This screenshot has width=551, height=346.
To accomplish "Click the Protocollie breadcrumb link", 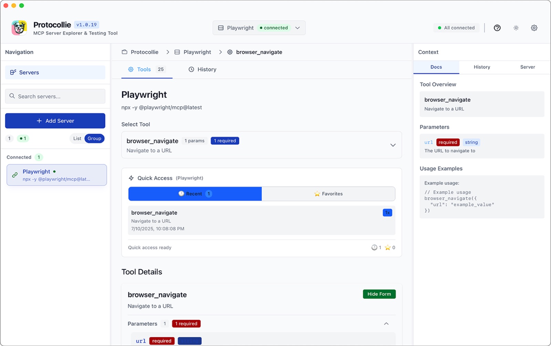I will (x=145, y=52).
